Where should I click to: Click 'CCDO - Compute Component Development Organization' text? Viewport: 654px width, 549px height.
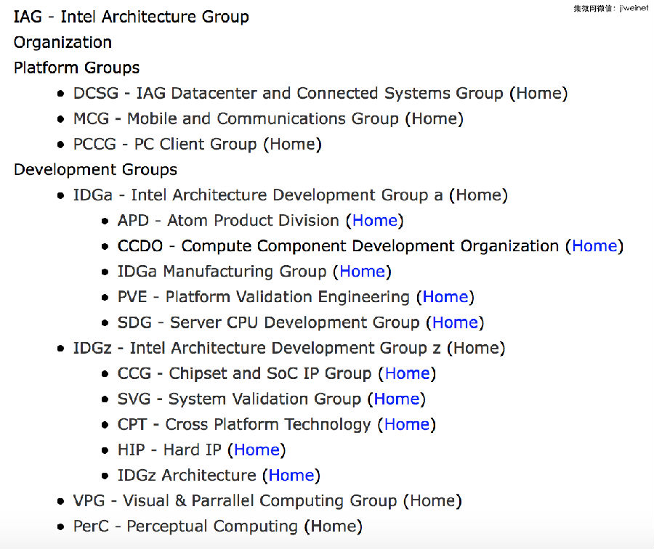[338, 246]
